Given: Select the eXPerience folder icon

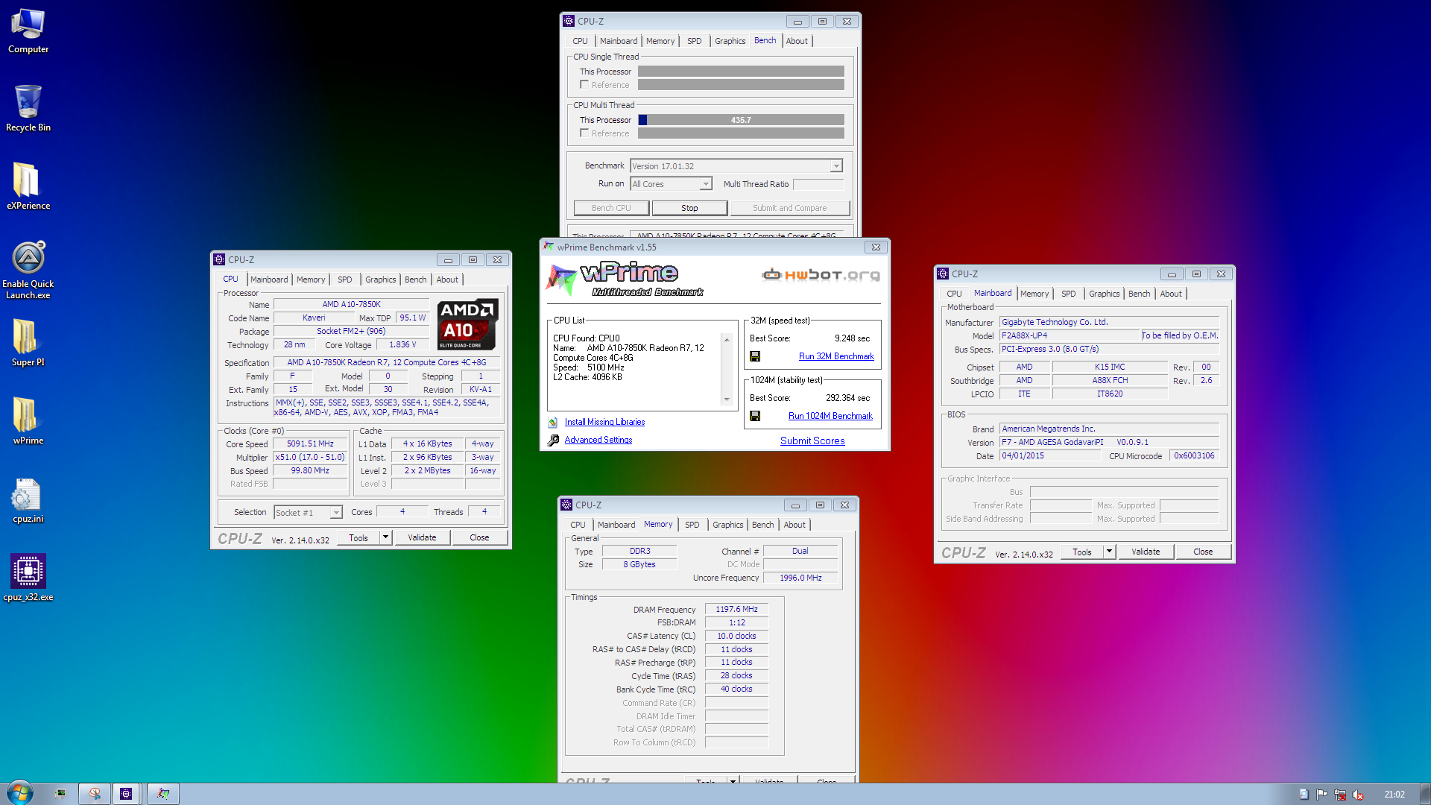Looking at the screenshot, I should [28, 186].
